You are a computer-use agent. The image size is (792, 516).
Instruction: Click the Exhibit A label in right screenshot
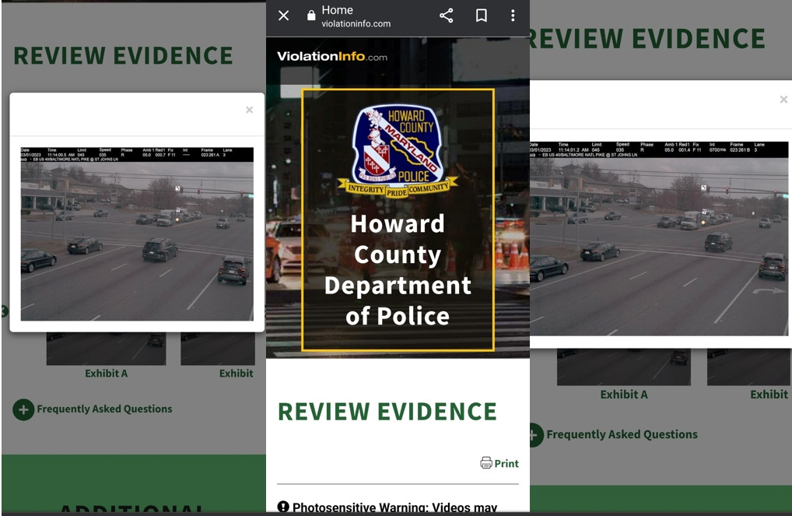pyautogui.click(x=624, y=395)
